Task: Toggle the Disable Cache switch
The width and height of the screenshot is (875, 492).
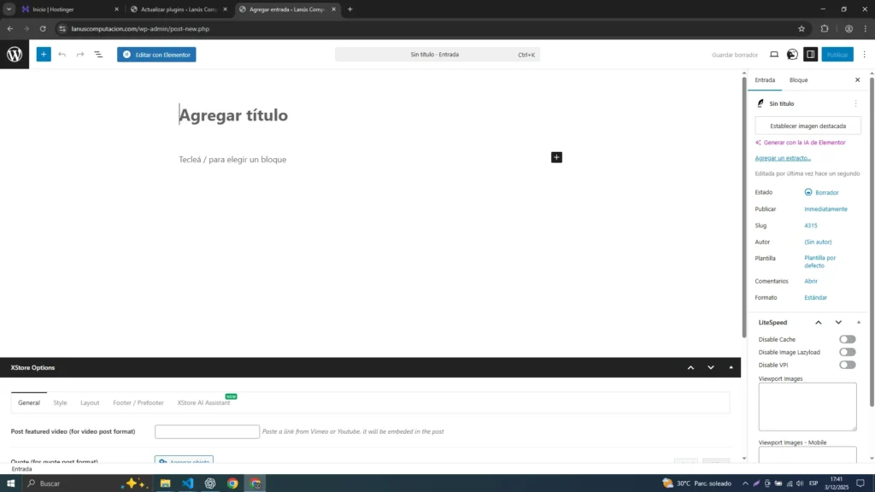Action: (847, 339)
